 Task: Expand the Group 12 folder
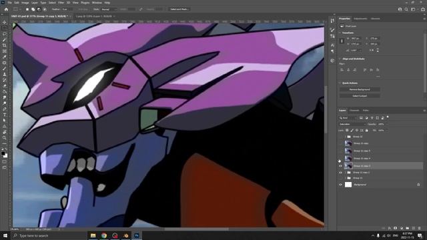click(x=346, y=137)
